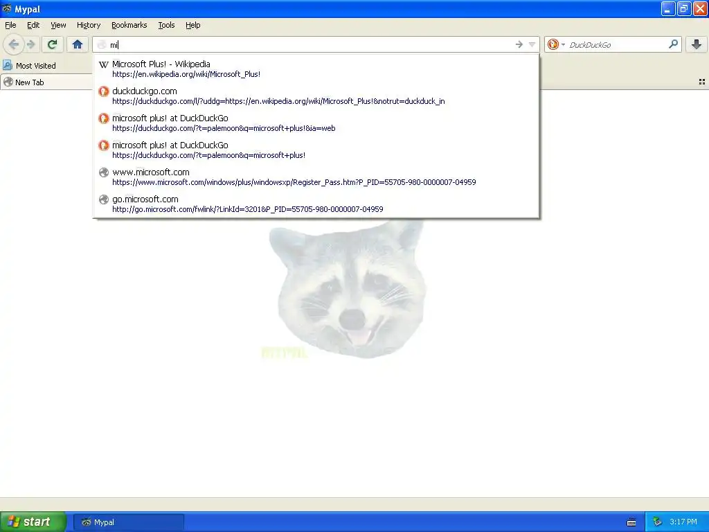Click the search magnifier icon

[673, 44]
